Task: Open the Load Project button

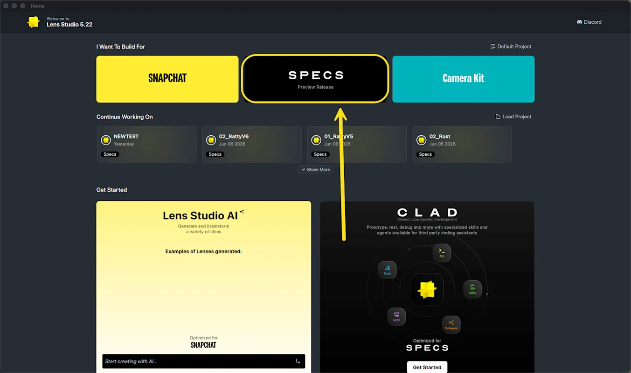Action: pyautogui.click(x=513, y=117)
